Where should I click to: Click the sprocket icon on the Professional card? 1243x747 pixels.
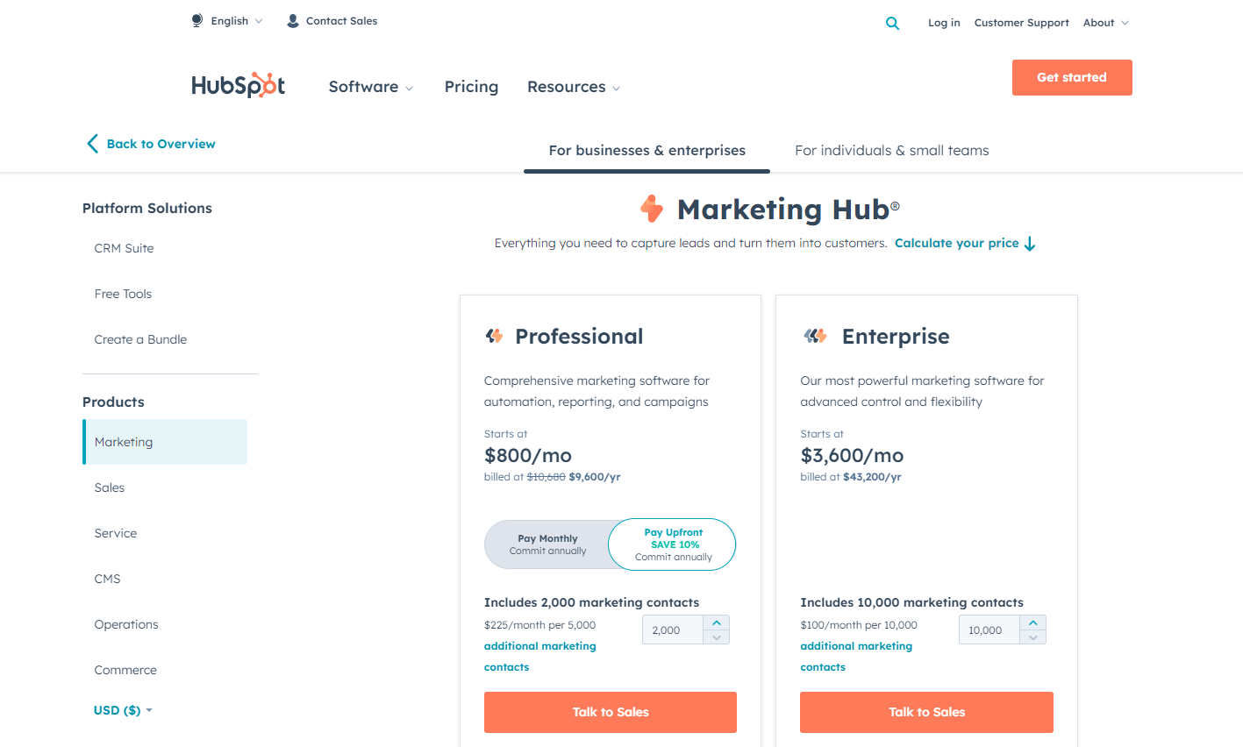point(494,335)
